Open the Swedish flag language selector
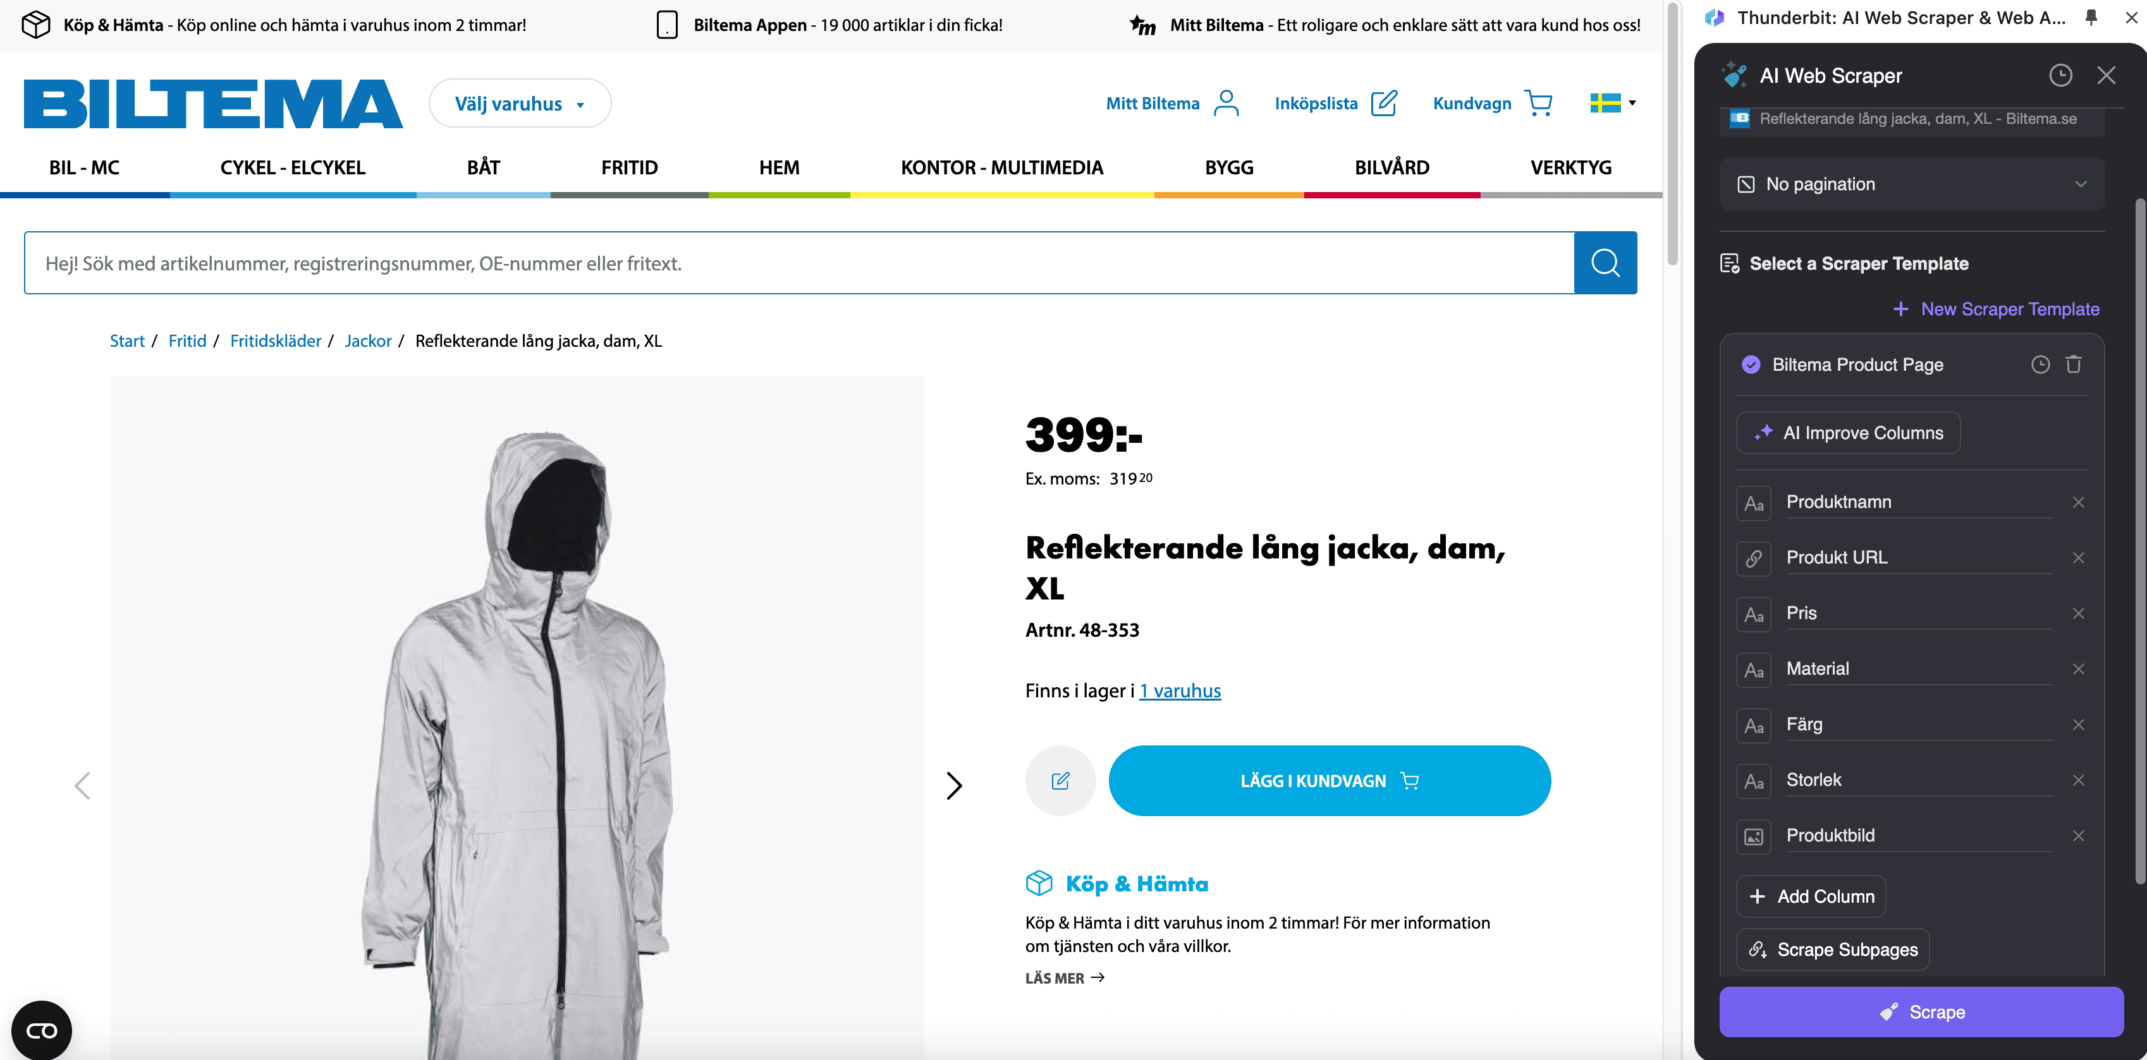 tap(1612, 103)
